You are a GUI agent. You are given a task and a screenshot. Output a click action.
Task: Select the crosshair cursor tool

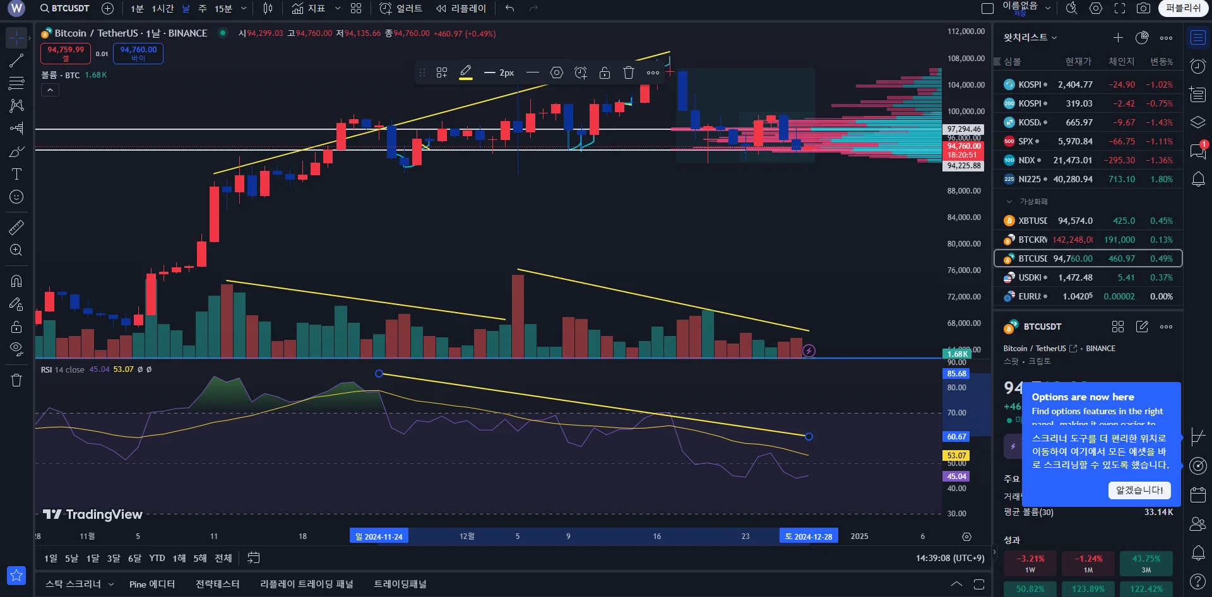(x=16, y=38)
